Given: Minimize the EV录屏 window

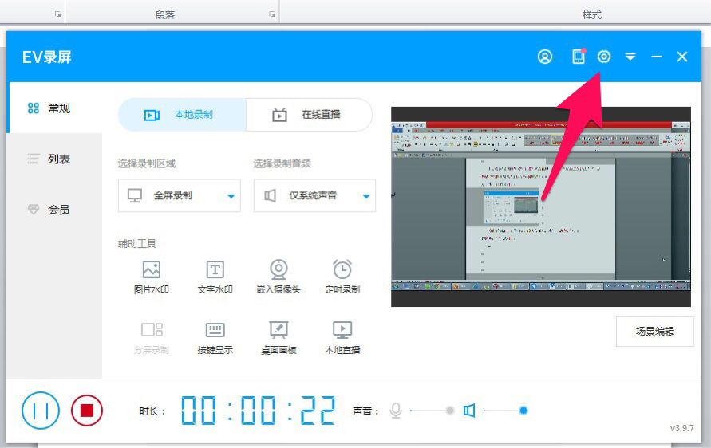Looking at the screenshot, I should [656, 57].
